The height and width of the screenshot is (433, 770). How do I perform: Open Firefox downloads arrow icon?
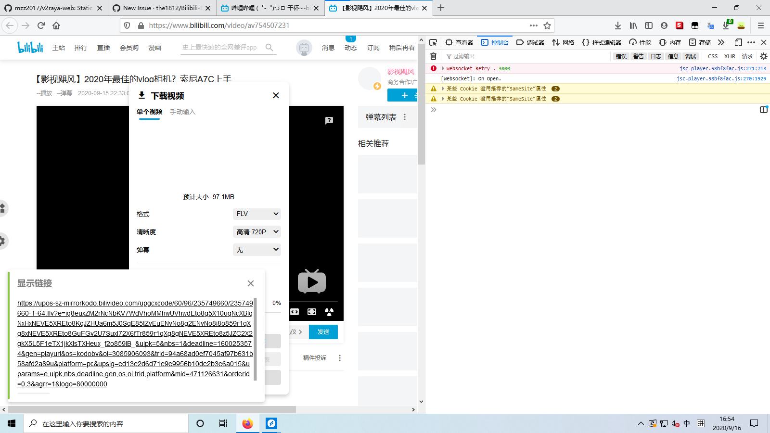click(x=618, y=25)
